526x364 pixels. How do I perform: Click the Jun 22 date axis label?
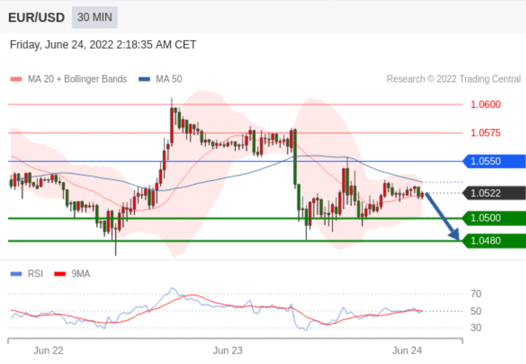point(48,351)
